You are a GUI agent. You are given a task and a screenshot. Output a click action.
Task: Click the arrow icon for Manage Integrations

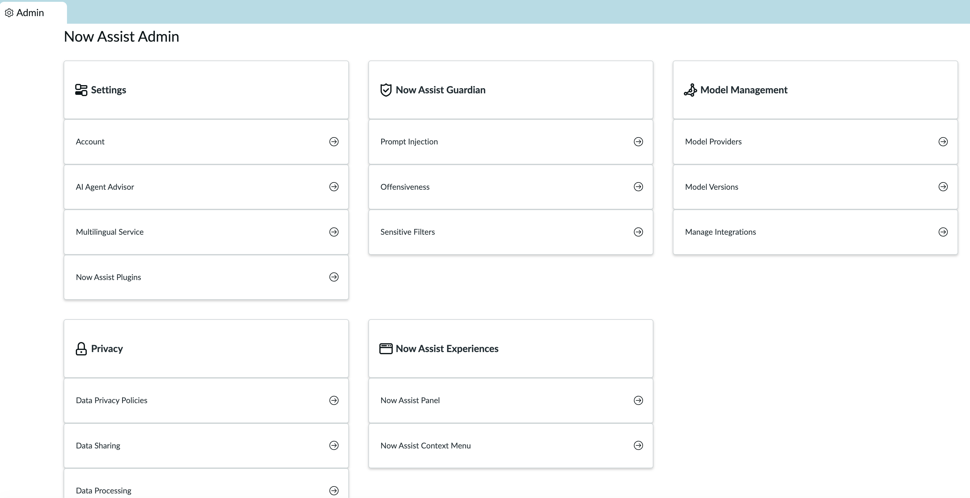[943, 232]
